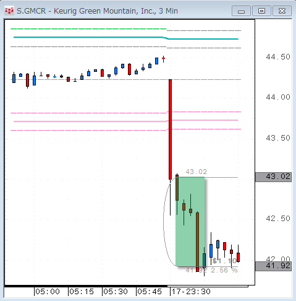The height and width of the screenshot is (301, 296).
Task: Click the 42.50 price axis label
Action: [x=278, y=219]
